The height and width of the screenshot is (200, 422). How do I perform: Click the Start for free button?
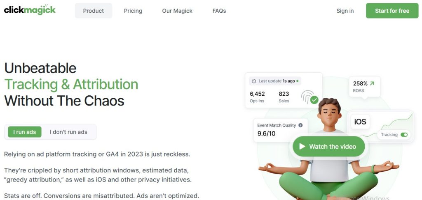pyautogui.click(x=392, y=11)
